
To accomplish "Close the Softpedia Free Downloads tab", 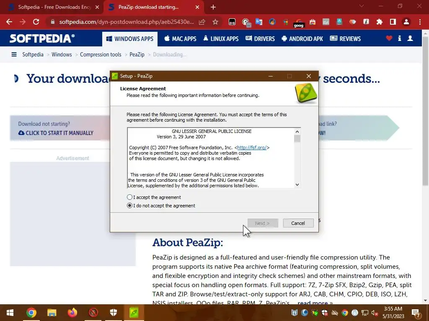I will point(97,7).
